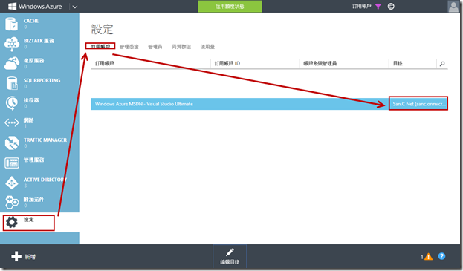463x271 pixels.
Task: Open 排程器 (Scheduler) in the sidebar
Action: tap(39, 103)
